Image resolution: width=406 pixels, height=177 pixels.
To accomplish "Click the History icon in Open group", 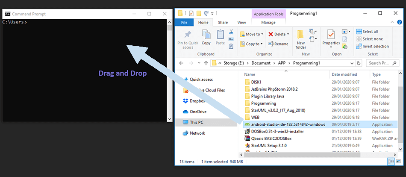I will [x=344, y=47].
